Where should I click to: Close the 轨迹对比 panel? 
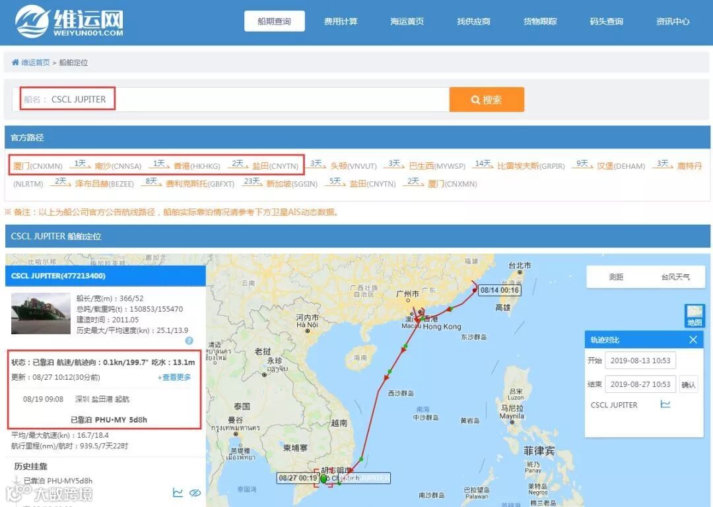693,340
